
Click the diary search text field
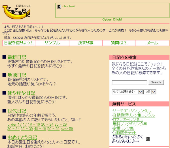click(x=129, y=82)
